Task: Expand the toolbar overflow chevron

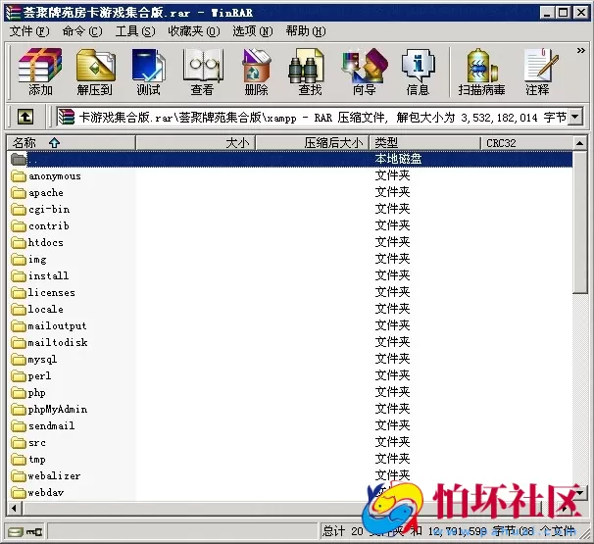Action: pos(580,50)
